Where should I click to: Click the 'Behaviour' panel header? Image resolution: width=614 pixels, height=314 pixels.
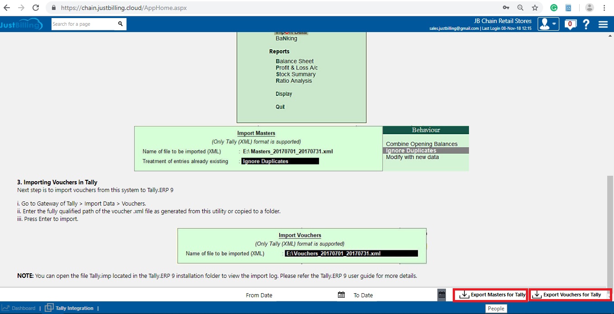(x=426, y=130)
